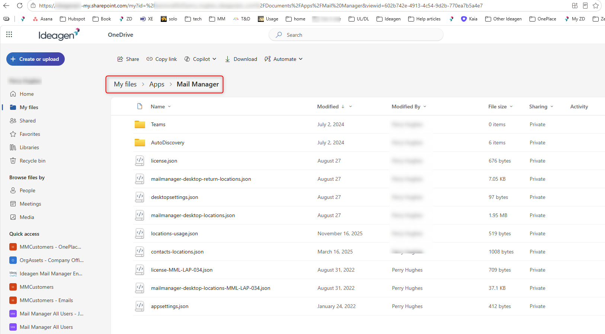Open the OnePlace bookmarks folder
The height and width of the screenshot is (334, 605).
pyautogui.click(x=543, y=19)
